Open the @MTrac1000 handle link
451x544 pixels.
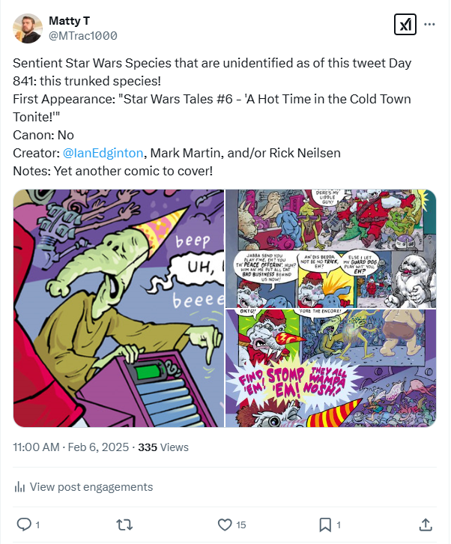coord(82,35)
